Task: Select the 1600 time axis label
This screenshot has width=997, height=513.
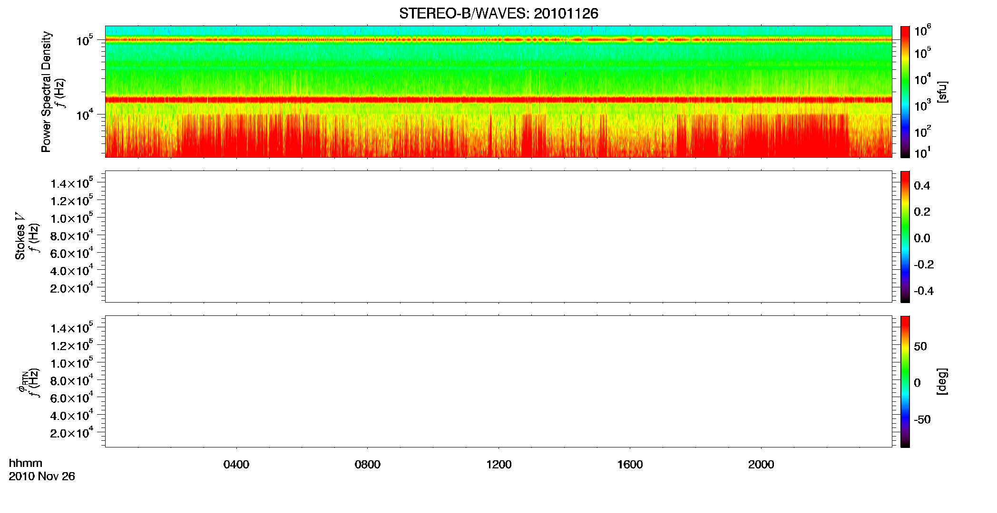Action: [630, 465]
